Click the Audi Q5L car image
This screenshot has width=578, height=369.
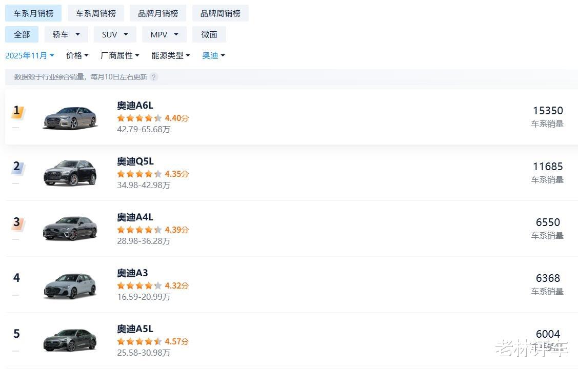70,173
